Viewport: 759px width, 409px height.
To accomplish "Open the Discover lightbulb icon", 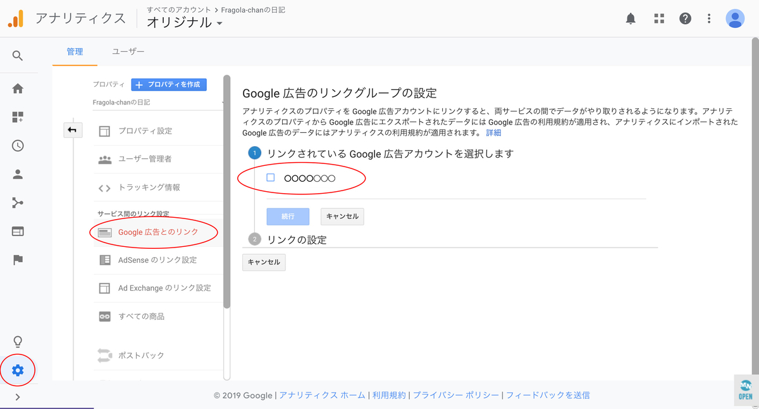I will 17,341.
